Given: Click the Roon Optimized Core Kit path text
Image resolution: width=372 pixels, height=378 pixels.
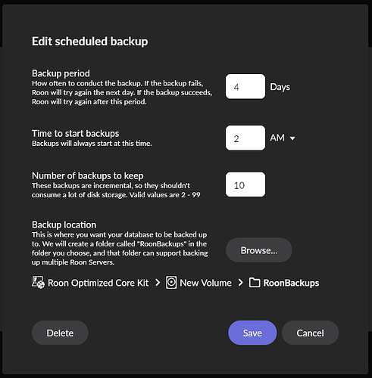Looking at the screenshot, I should (x=98, y=283).
